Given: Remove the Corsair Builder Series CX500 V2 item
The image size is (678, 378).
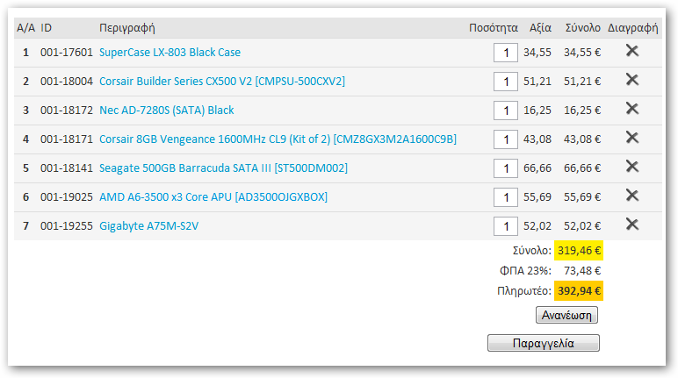Looking at the screenshot, I should point(632,80).
